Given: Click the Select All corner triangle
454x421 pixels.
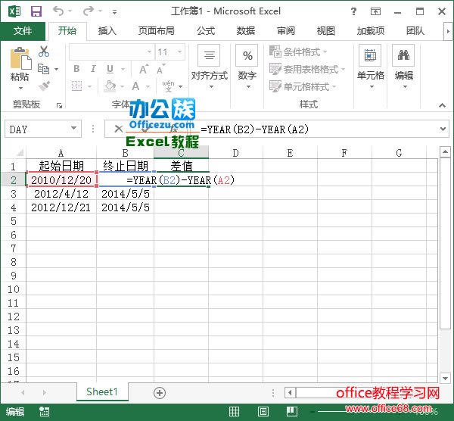Looking at the screenshot, I should click(19, 152).
